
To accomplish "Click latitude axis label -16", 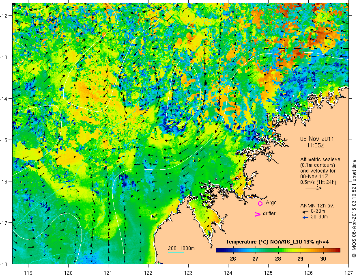I will [4, 181].
